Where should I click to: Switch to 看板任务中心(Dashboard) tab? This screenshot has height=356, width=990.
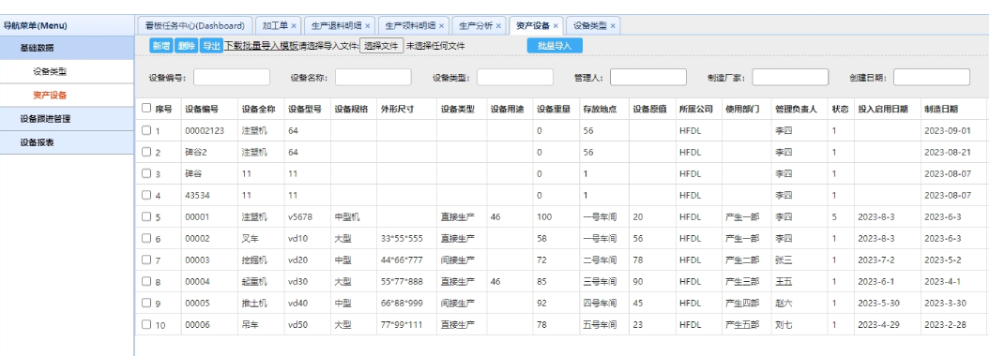point(194,26)
